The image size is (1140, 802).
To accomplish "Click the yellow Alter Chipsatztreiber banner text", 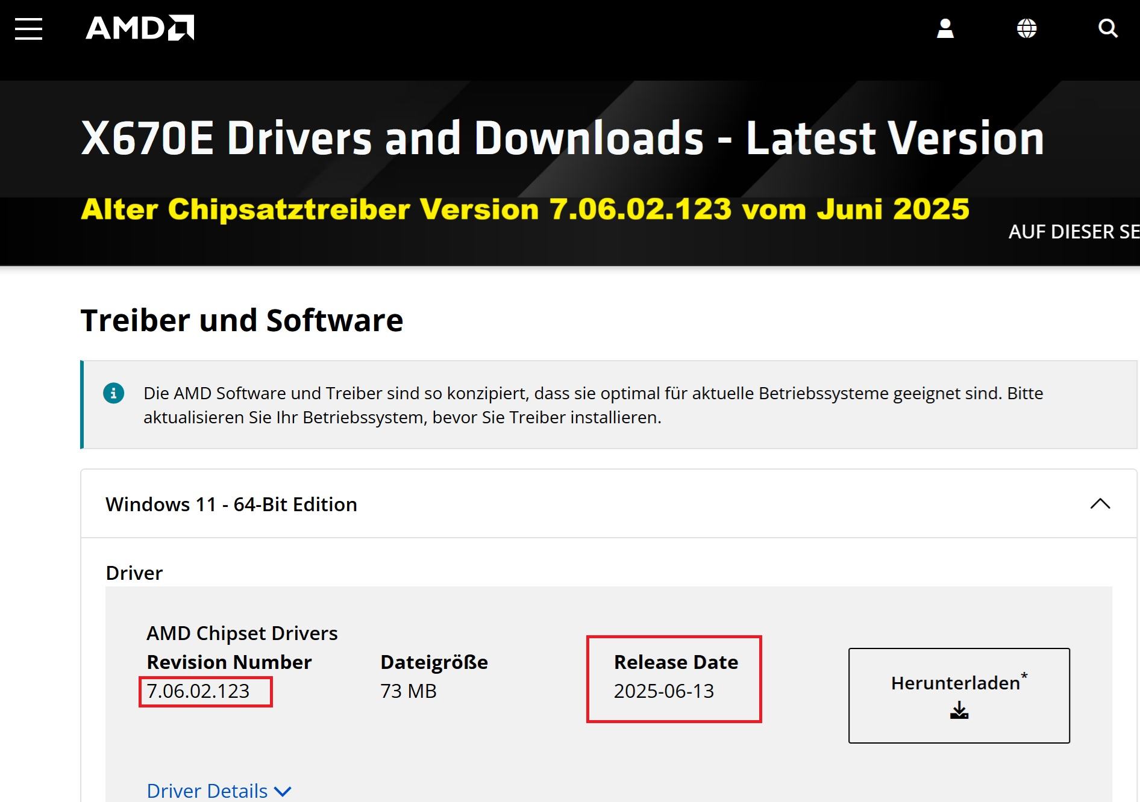I will pyautogui.click(x=525, y=210).
